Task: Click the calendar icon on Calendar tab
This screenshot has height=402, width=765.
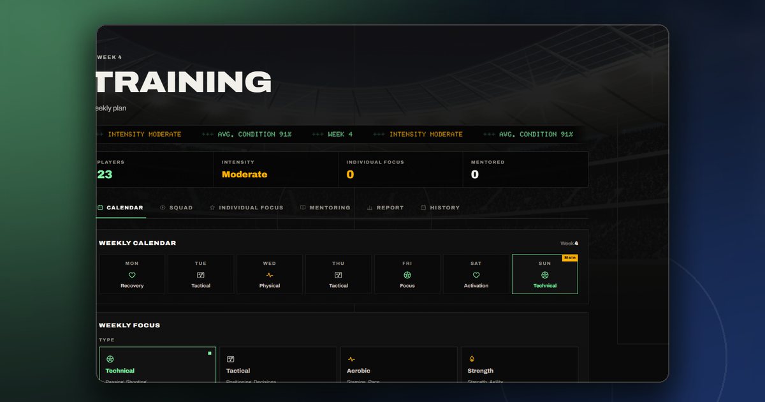Action: 100,207
